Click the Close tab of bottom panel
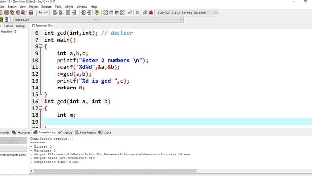This screenshot has width=312, height=176. (x=105, y=132)
